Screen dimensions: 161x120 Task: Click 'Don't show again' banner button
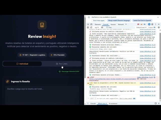tap(99, 20)
